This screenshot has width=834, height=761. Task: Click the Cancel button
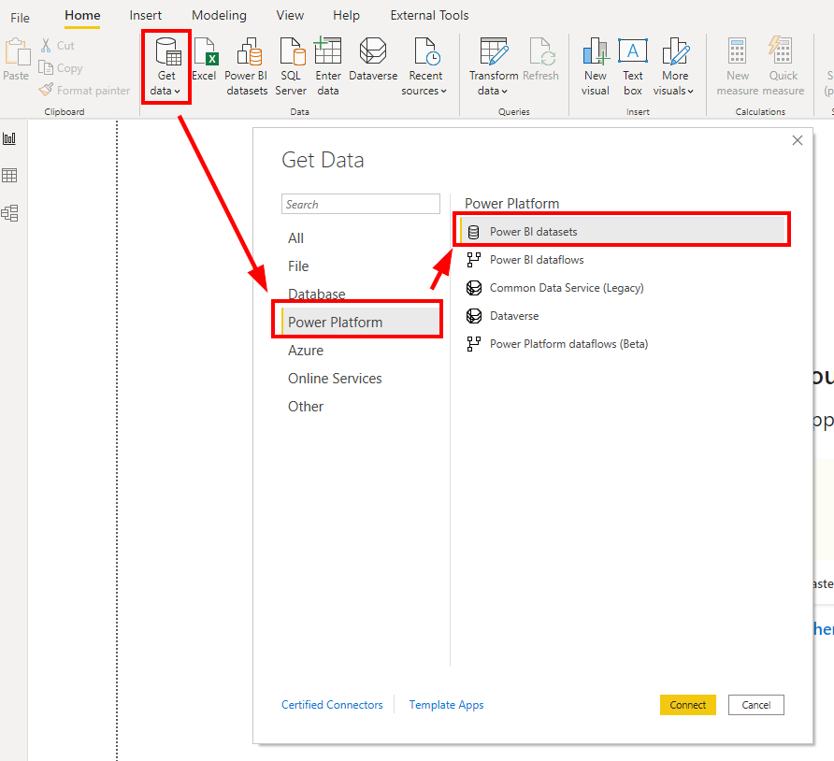(755, 705)
